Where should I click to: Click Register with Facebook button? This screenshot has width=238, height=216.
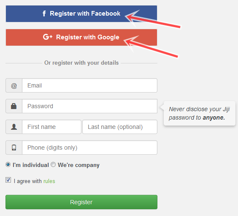81,14
